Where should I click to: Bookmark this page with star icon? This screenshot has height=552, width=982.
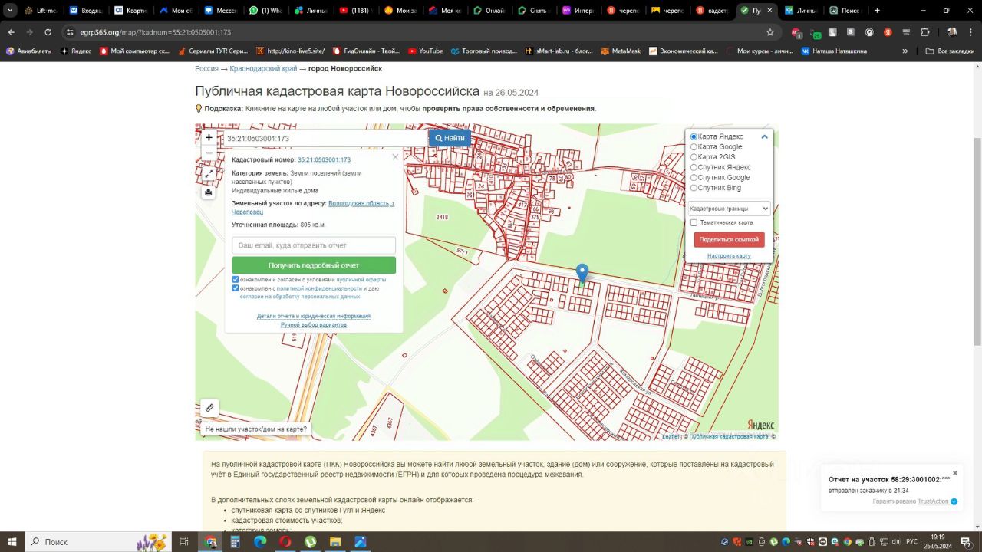pyautogui.click(x=770, y=32)
